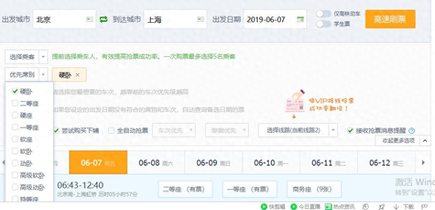Click the station list icon in 到达城市 field
The height and width of the screenshot is (210, 435).
tap(200, 19)
